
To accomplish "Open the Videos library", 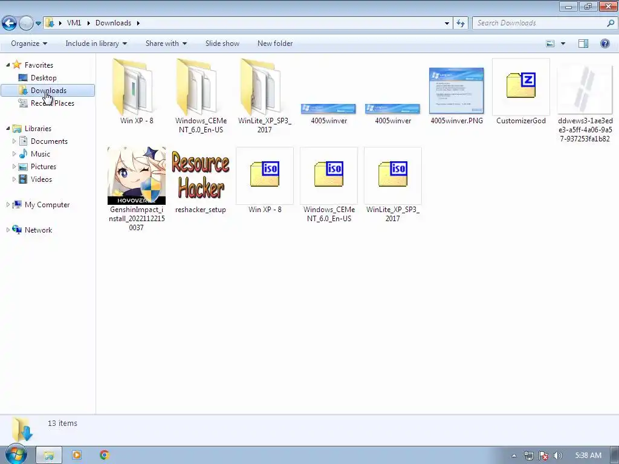I will click(41, 179).
